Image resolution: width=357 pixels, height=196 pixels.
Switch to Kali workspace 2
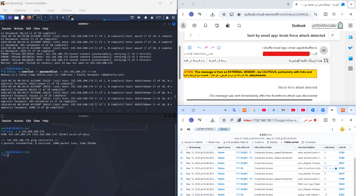pyautogui.click(x=51, y=18)
